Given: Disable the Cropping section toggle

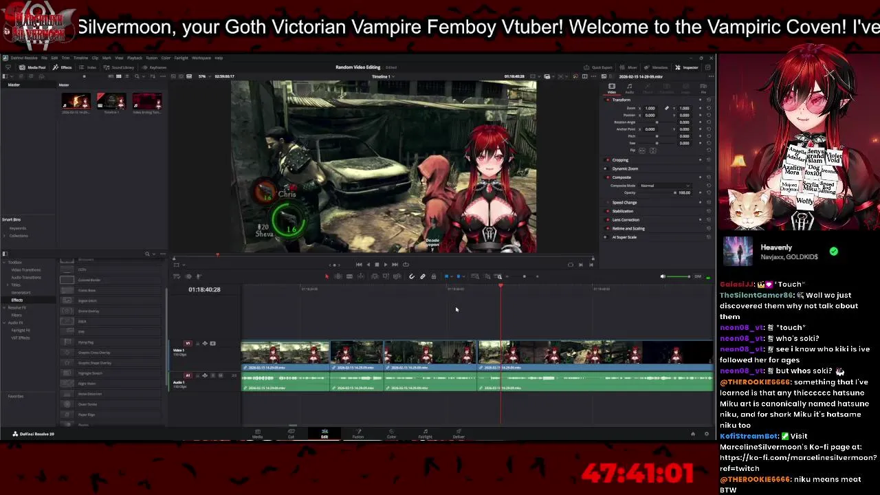Looking at the screenshot, I should click(x=607, y=160).
